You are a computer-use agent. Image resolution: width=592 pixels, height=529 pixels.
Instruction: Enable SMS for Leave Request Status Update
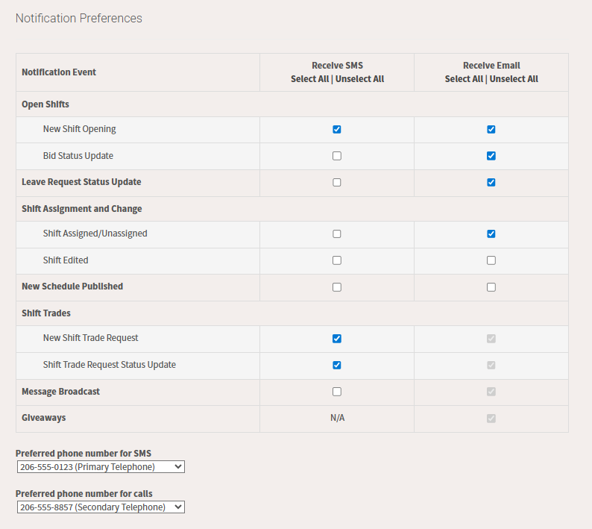337,182
